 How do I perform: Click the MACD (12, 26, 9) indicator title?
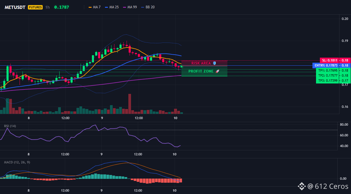pyautogui.click(x=17, y=162)
